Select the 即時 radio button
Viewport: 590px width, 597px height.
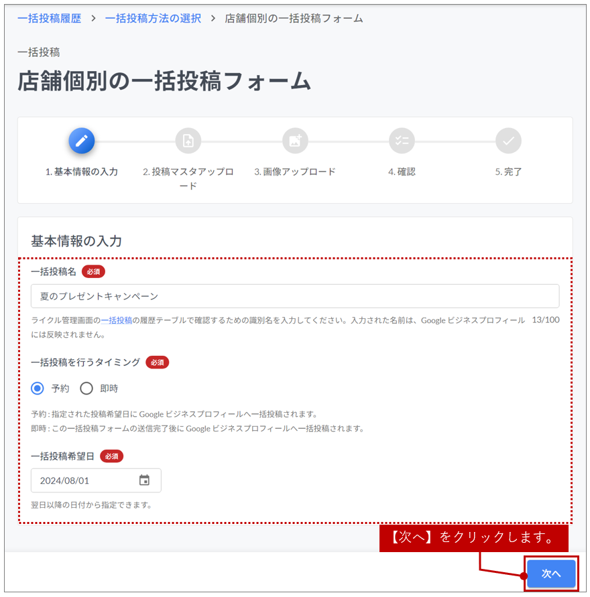pyautogui.click(x=86, y=389)
